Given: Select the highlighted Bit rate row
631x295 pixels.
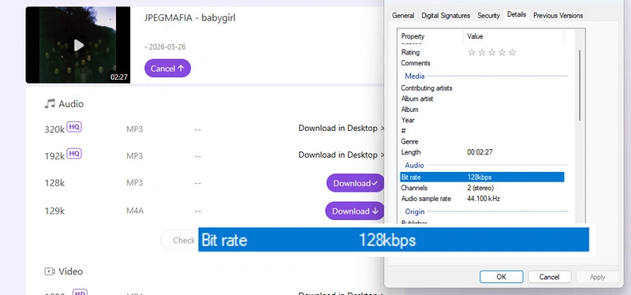Looking at the screenshot, I should click(482, 177).
